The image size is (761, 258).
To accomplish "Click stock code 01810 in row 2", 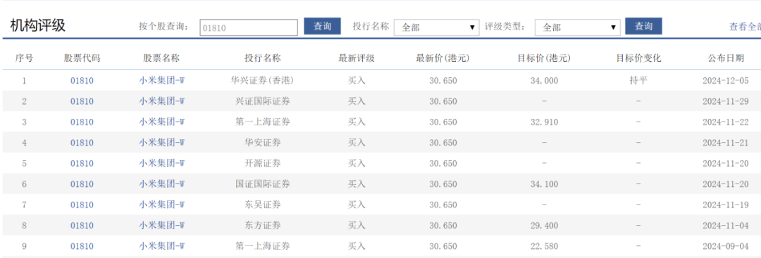I will point(82,102).
